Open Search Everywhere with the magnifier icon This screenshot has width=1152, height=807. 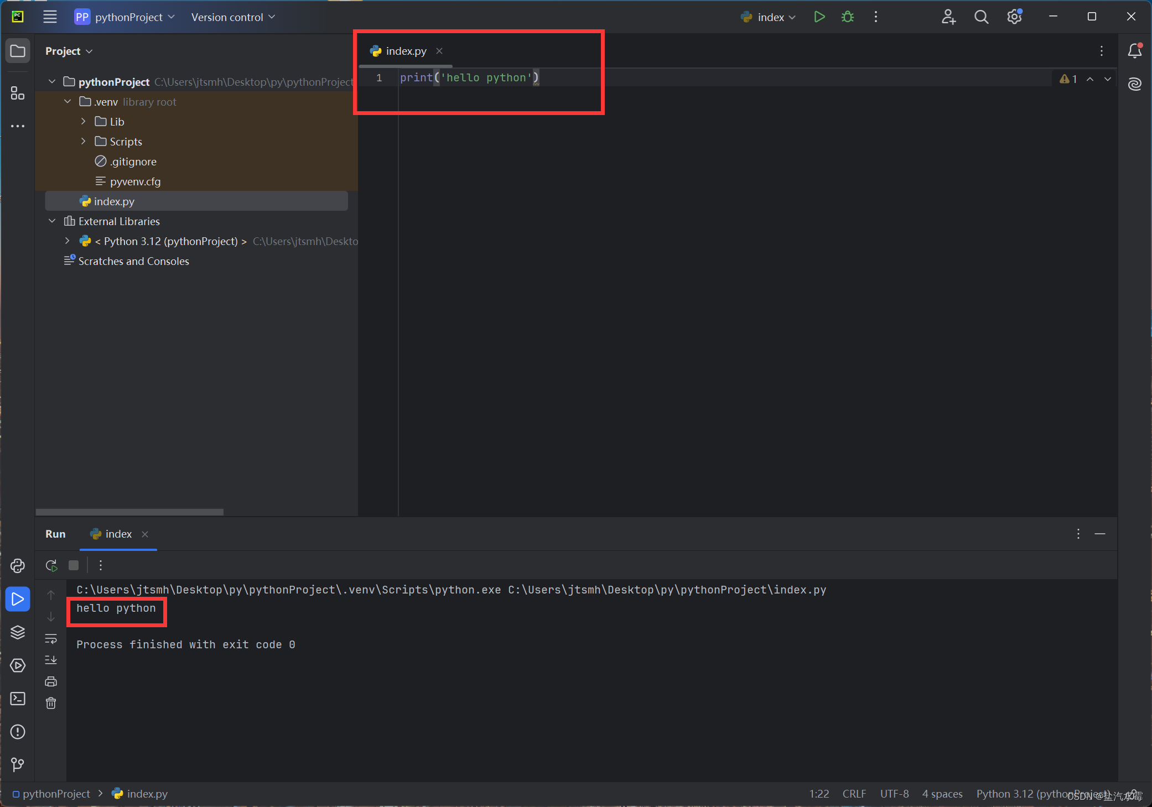981,17
